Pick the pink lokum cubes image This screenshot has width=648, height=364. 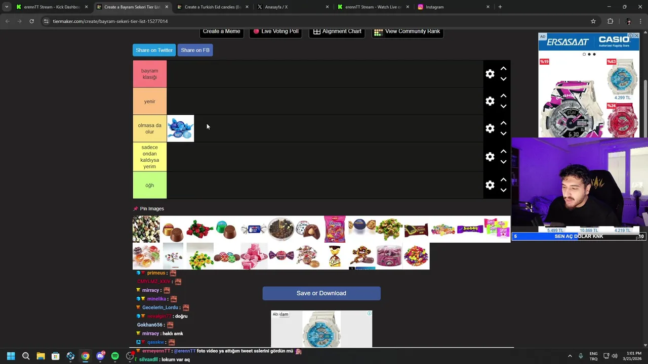[x=254, y=256]
